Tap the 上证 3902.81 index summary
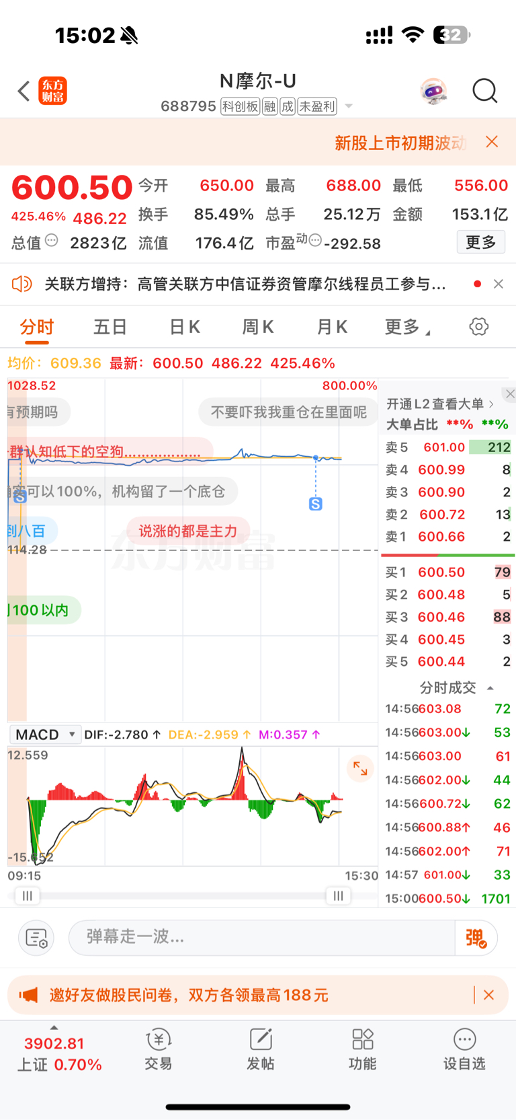 click(x=59, y=1054)
